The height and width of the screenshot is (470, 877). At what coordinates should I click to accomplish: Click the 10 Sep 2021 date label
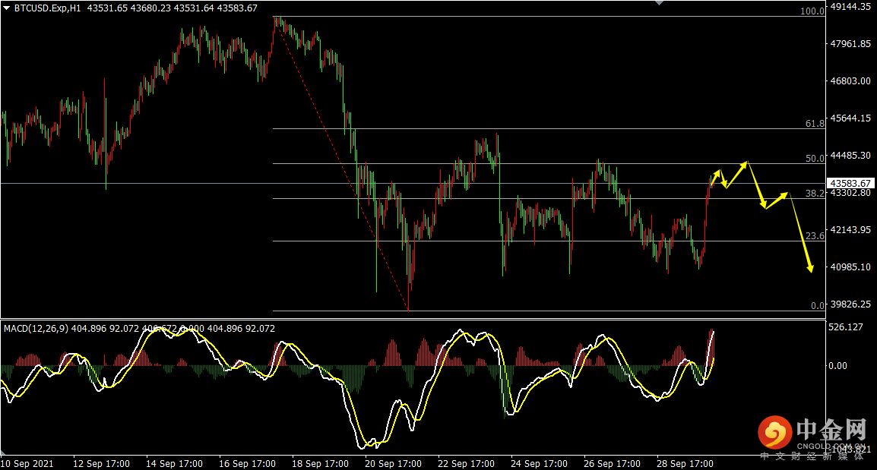pyautogui.click(x=27, y=463)
